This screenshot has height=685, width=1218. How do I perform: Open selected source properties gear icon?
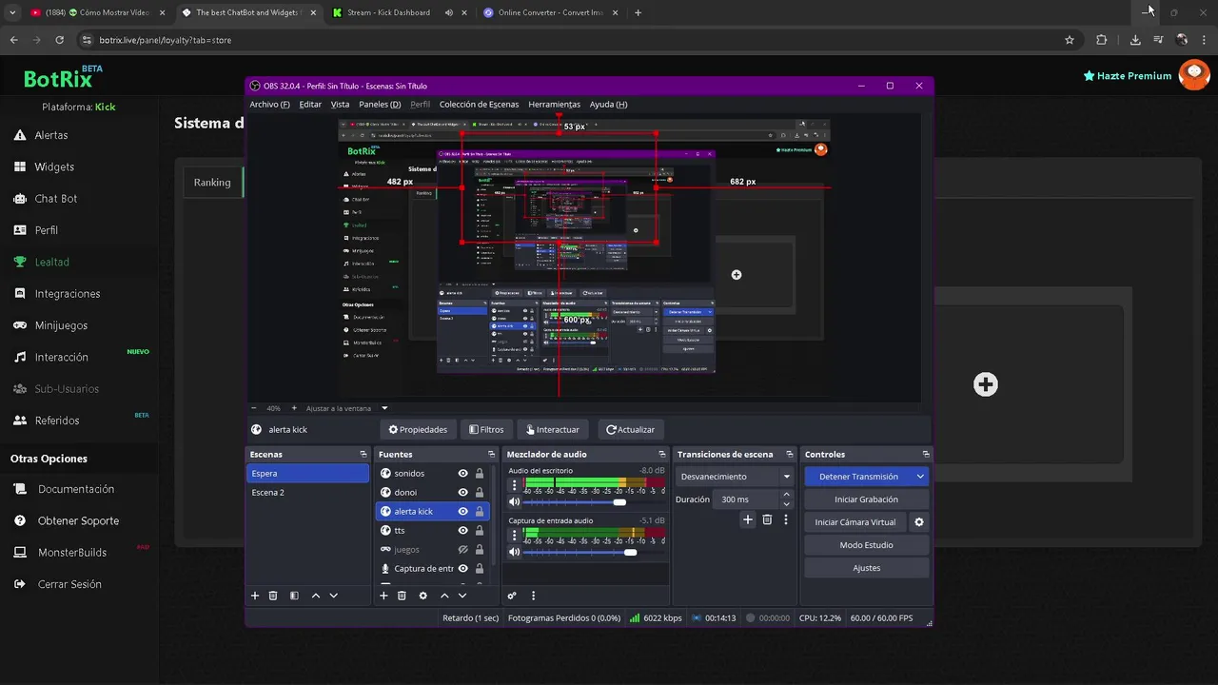(x=422, y=596)
